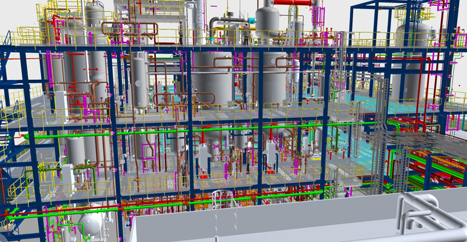Click the cyan flange on the top-level pipe

coord(252,21)
